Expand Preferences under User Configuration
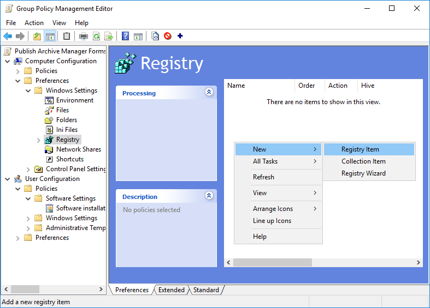This screenshot has width=430, height=308. 18,238
